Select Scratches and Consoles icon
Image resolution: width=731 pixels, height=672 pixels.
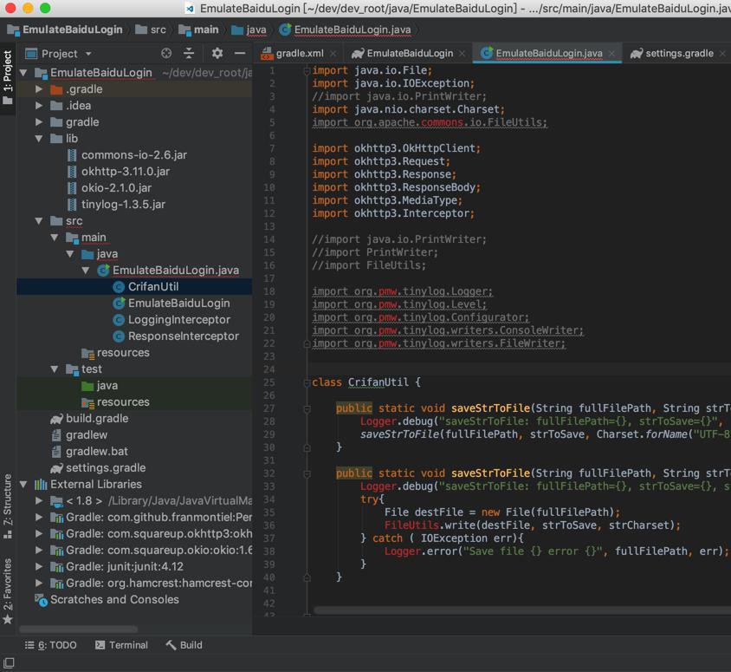(x=41, y=600)
